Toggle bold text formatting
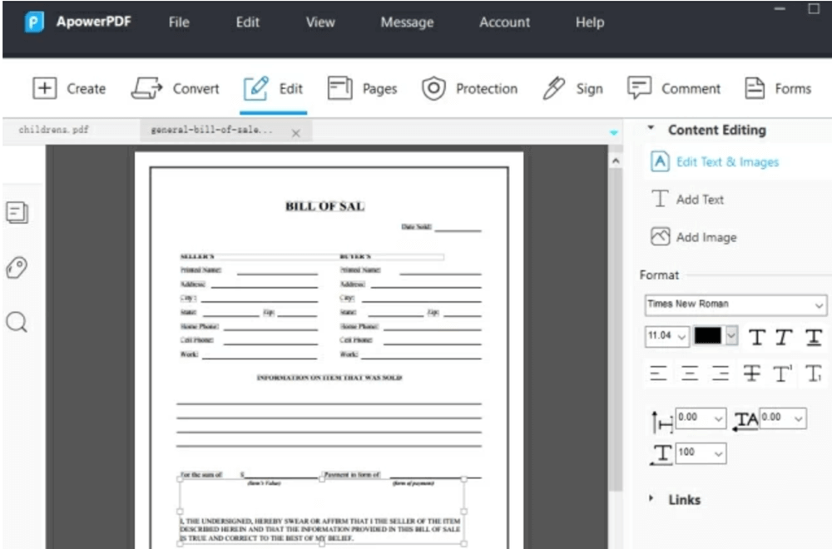 pos(756,337)
